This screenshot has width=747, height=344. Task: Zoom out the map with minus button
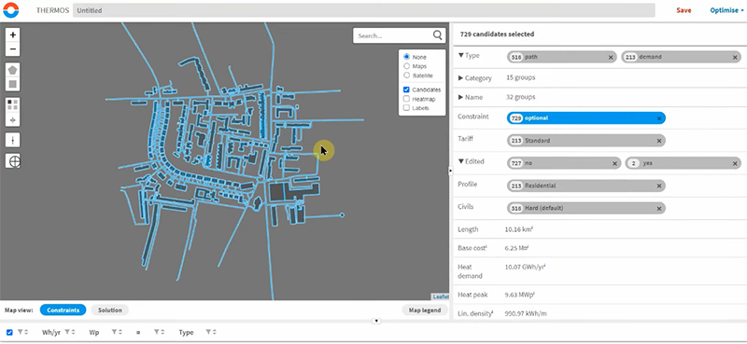coord(13,48)
